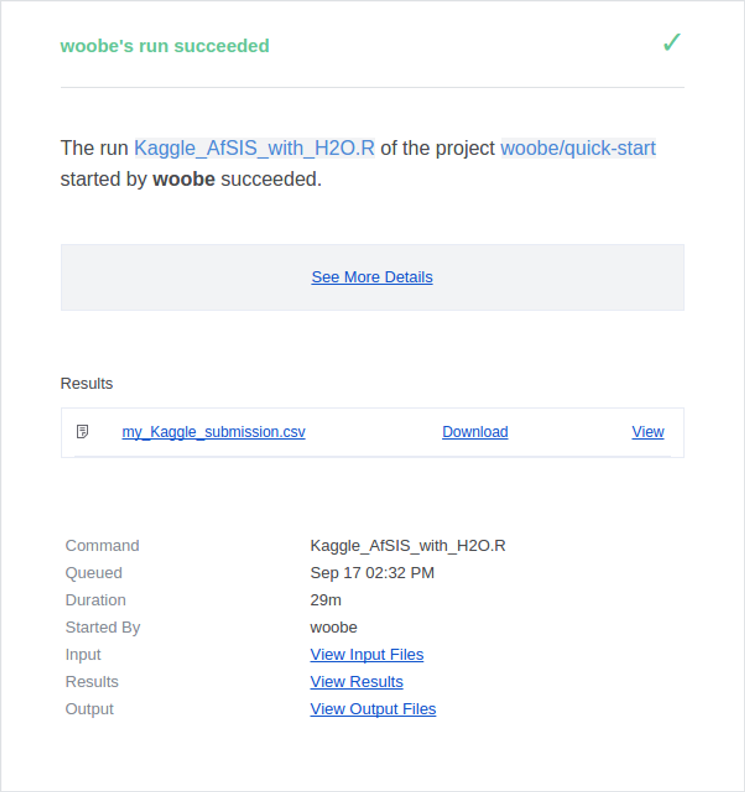Open the woobe/quick-start project link
Viewport: 745px width, 792px height.
578,148
